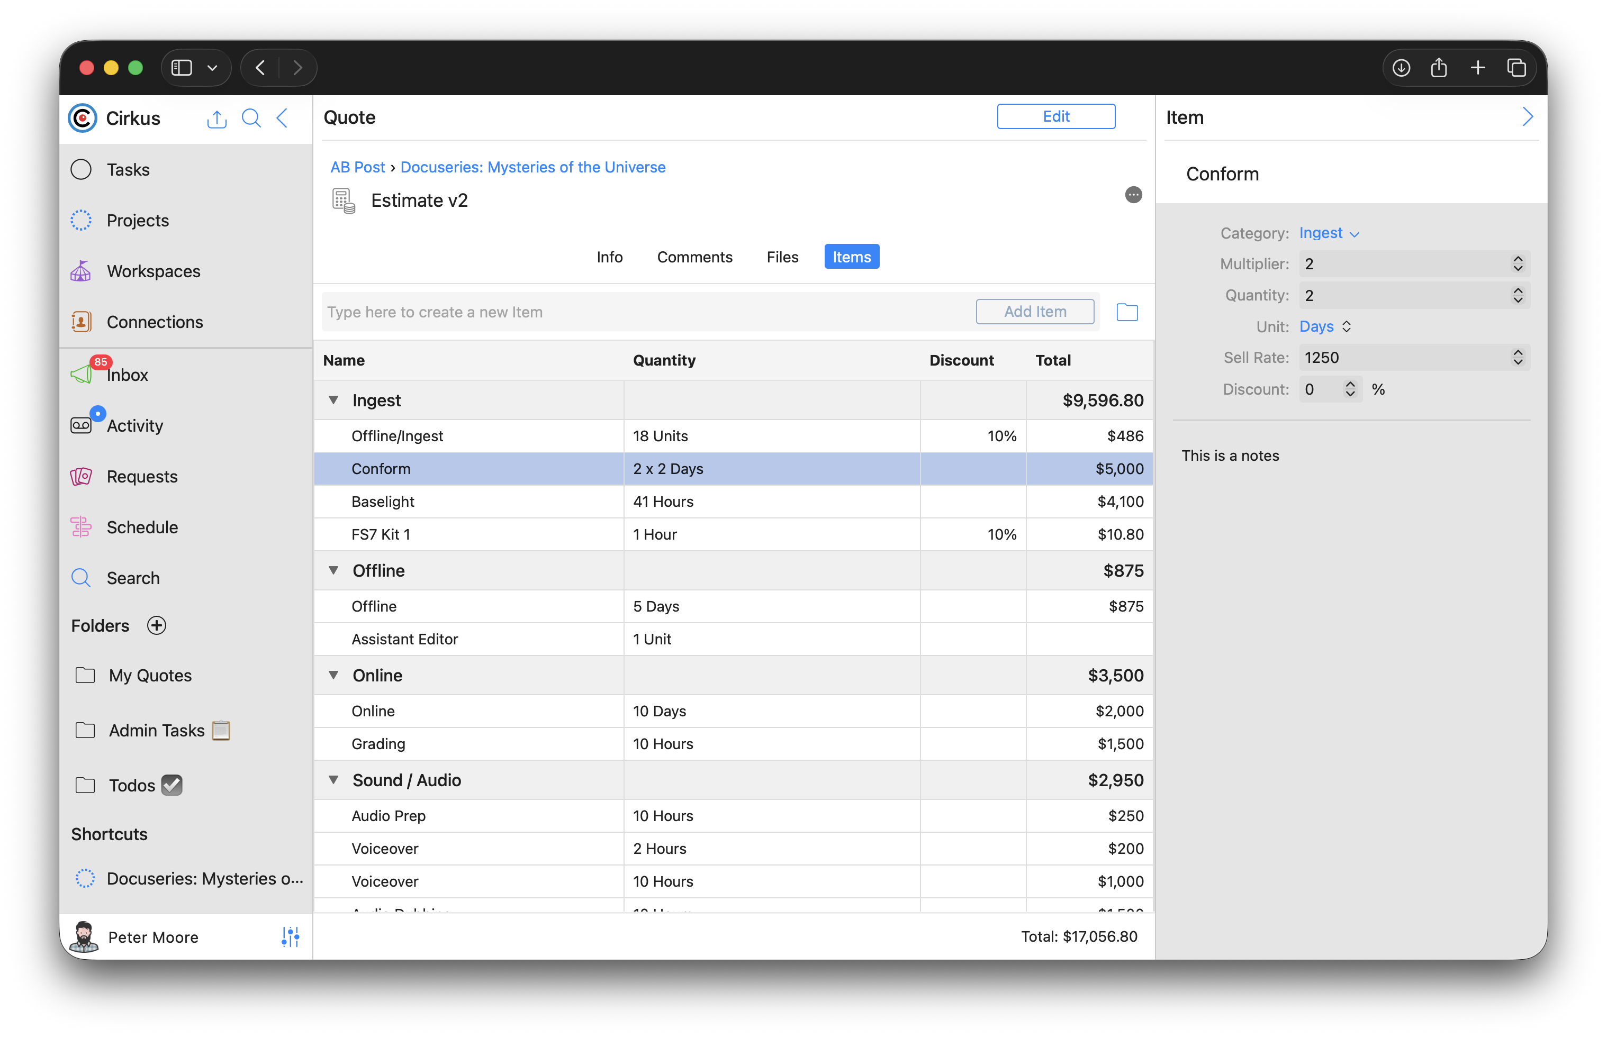1607x1038 pixels.
Task: Click the Edit button for the quote
Action: coord(1055,116)
